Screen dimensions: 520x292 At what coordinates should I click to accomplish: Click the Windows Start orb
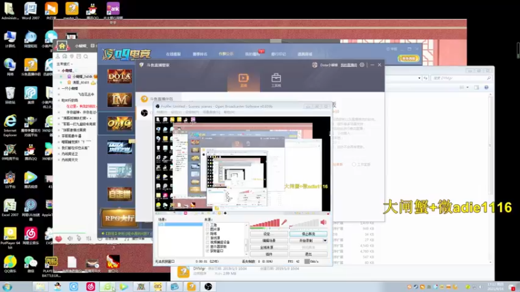[7, 287]
